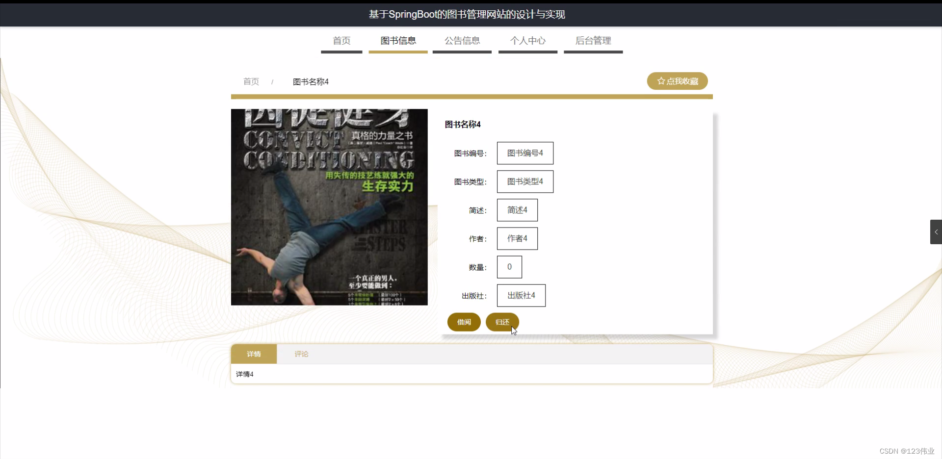This screenshot has height=459, width=942.
Task: Expand the collapsed panel arrow on right edge
Action: pos(936,231)
